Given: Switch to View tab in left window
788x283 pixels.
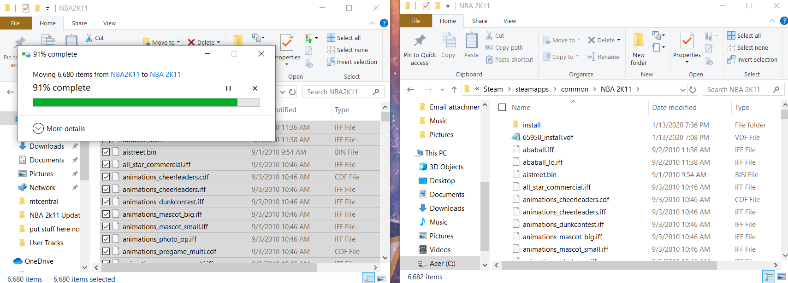Looking at the screenshot, I should pyautogui.click(x=109, y=23).
